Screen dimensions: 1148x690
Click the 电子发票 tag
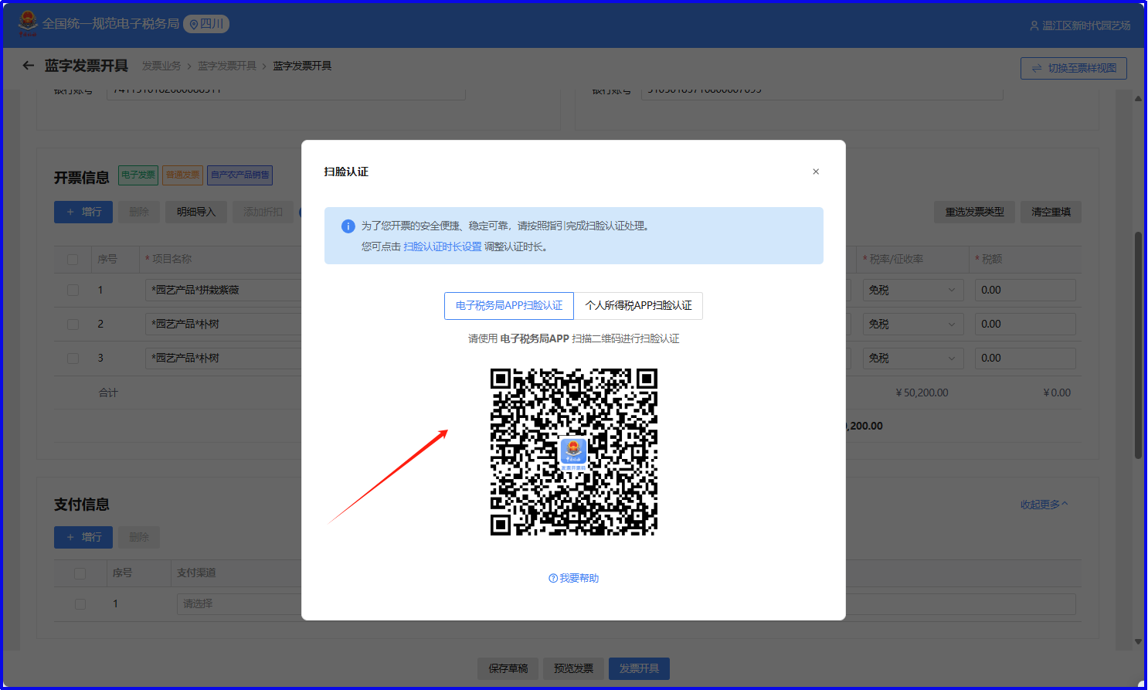click(x=138, y=175)
